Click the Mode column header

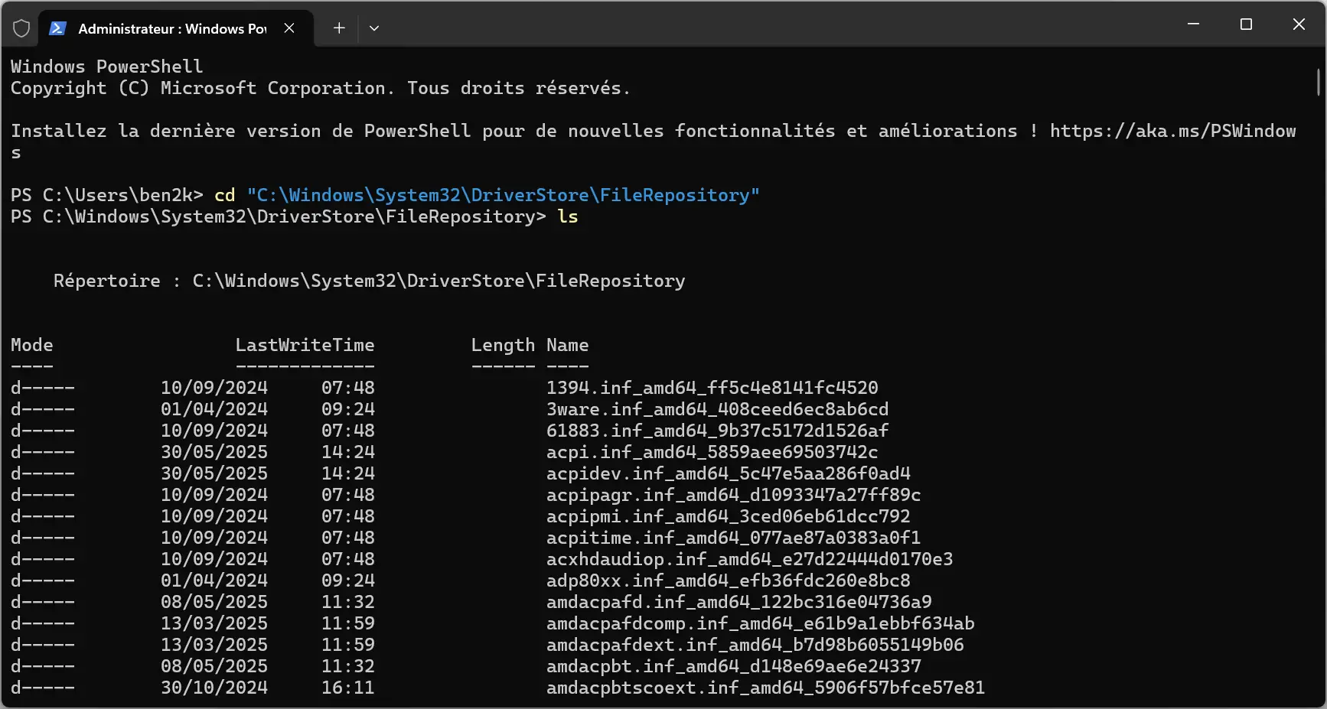[x=32, y=345]
